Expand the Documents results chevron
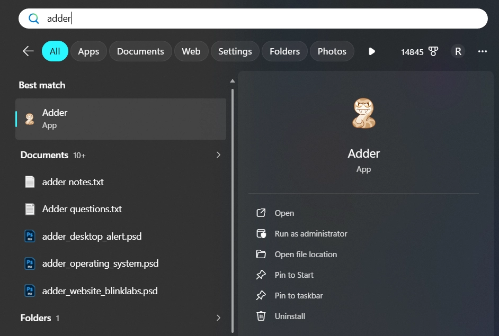Screen dimensions: 499x336 click(x=218, y=155)
